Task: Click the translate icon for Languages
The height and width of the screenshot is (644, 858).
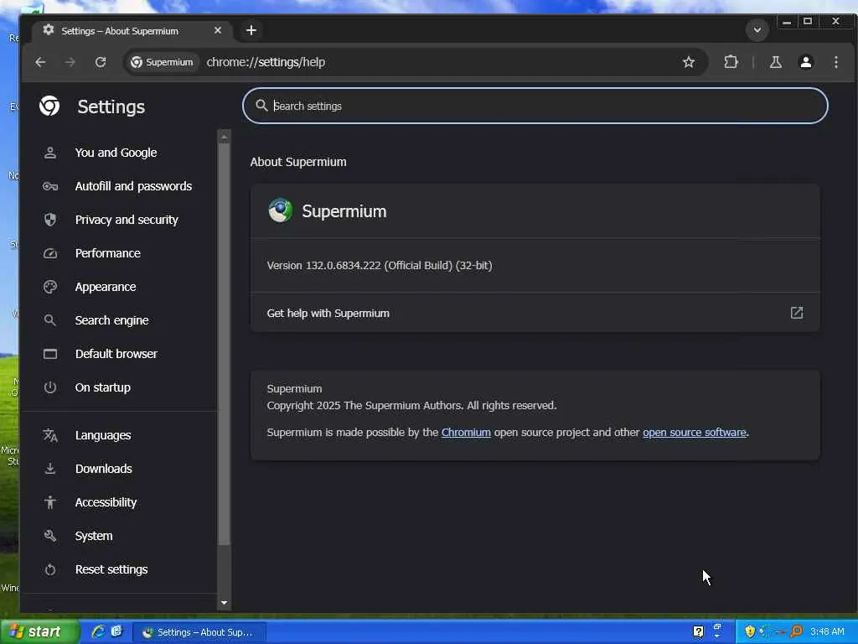Action: click(49, 435)
